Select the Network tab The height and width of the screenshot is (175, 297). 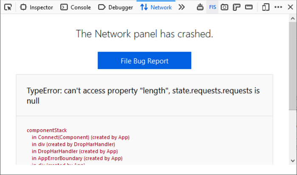pyautogui.click(x=156, y=7)
